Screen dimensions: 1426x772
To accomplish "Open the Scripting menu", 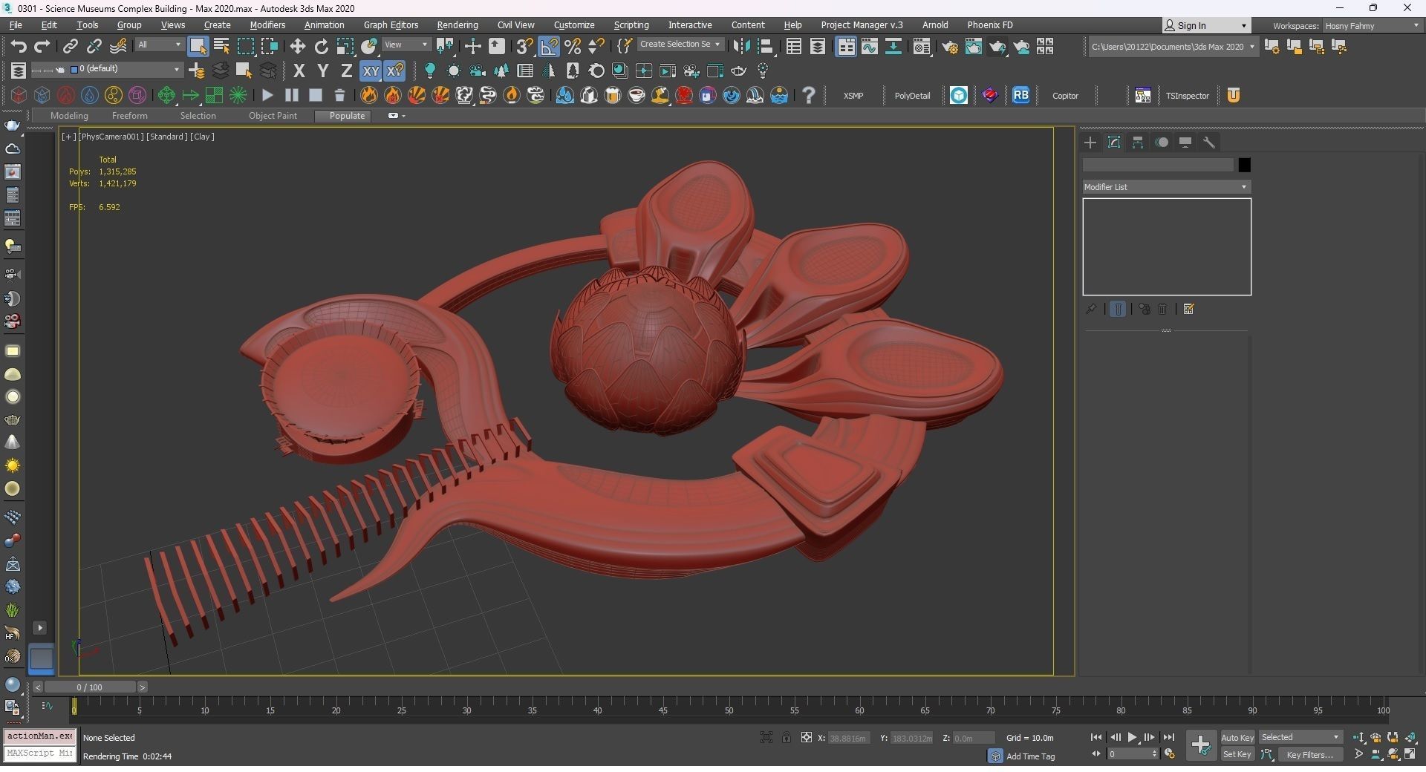I will (x=631, y=25).
